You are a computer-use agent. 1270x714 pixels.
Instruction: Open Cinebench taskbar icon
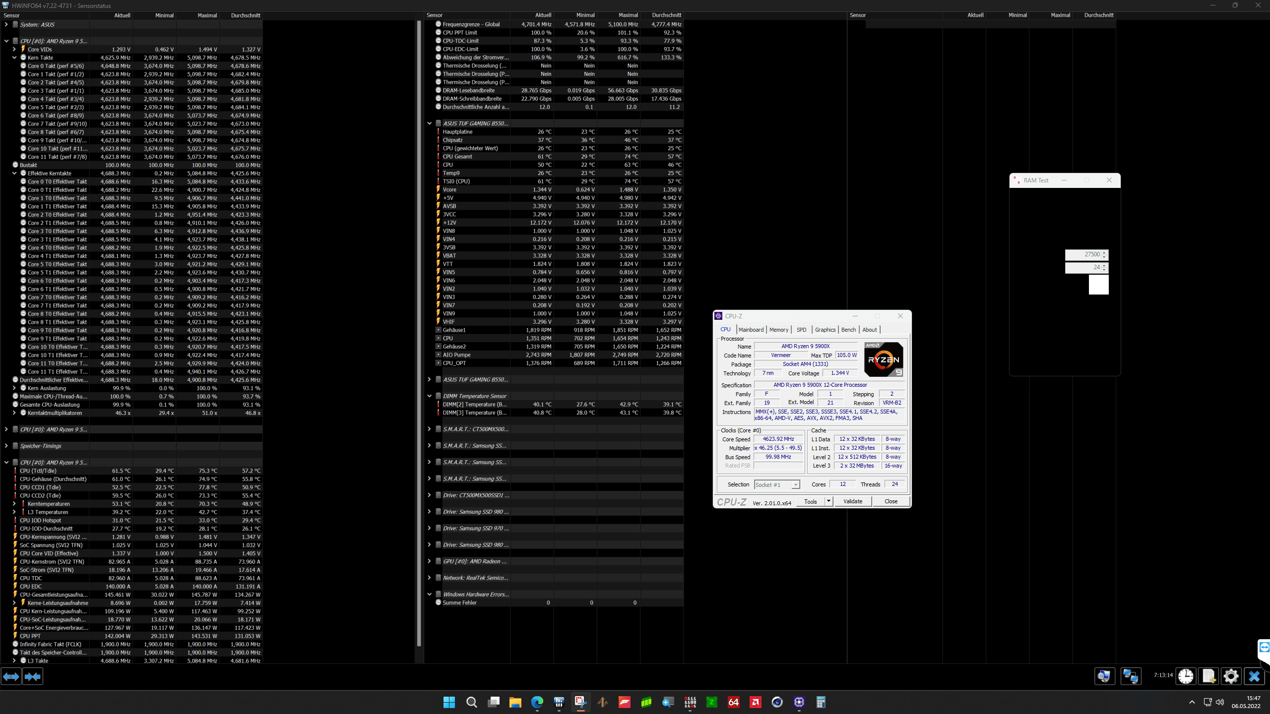coord(777,702)
